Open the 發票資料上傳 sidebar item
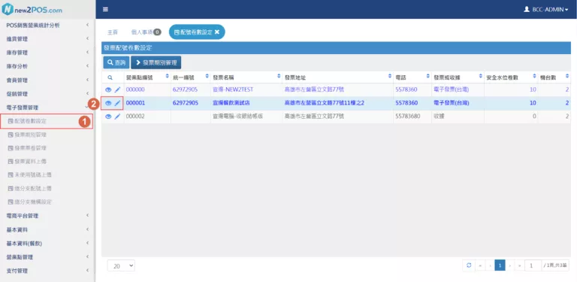 pyautogui.click(x=28, y=162)
